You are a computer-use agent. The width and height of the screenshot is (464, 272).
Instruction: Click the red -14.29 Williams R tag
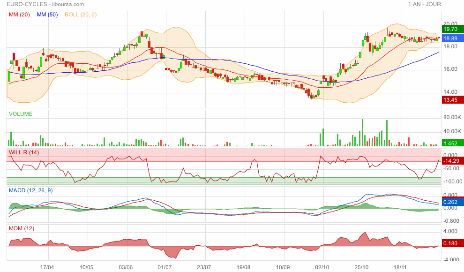coord(452,161)
